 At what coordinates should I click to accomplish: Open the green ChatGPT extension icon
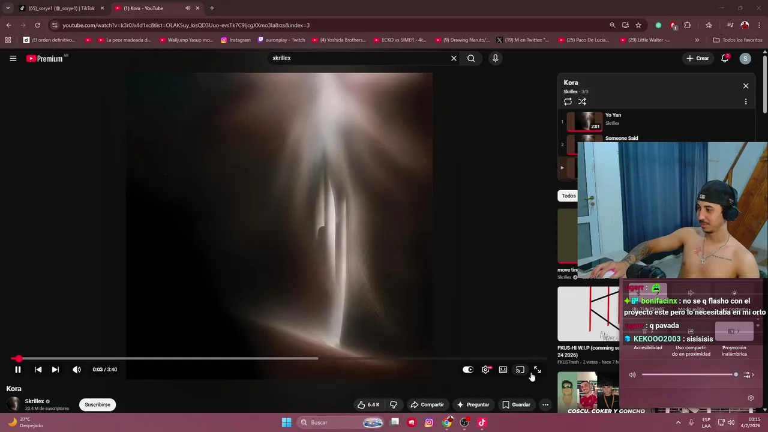[x=658, y=25]
